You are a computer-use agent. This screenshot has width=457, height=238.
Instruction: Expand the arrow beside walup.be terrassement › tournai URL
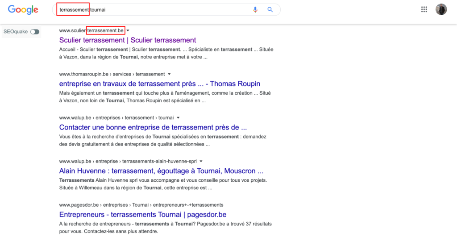(178, 118)
